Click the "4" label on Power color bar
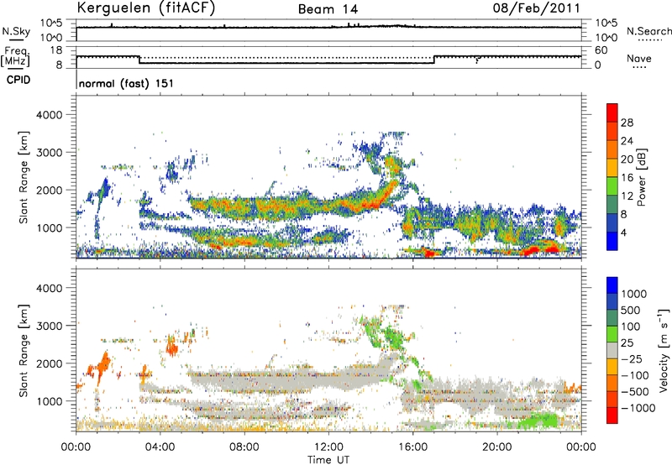The width and height of the screenshot is (672, 465). click(x=624, y=232)
